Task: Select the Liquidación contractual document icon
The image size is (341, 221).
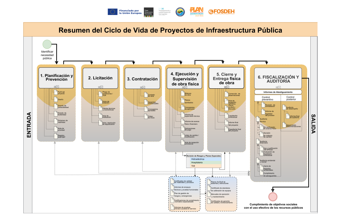Action: [226, 116]
